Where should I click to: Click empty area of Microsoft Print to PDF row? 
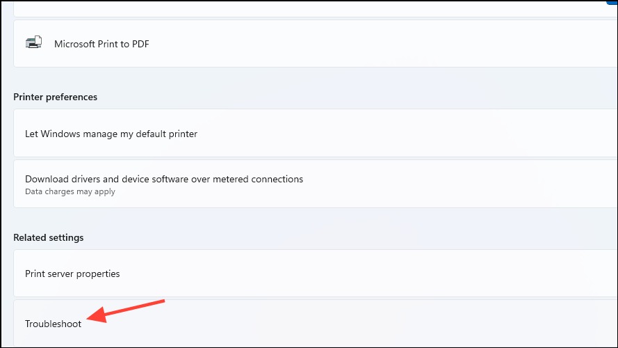[x=355, y=43]
